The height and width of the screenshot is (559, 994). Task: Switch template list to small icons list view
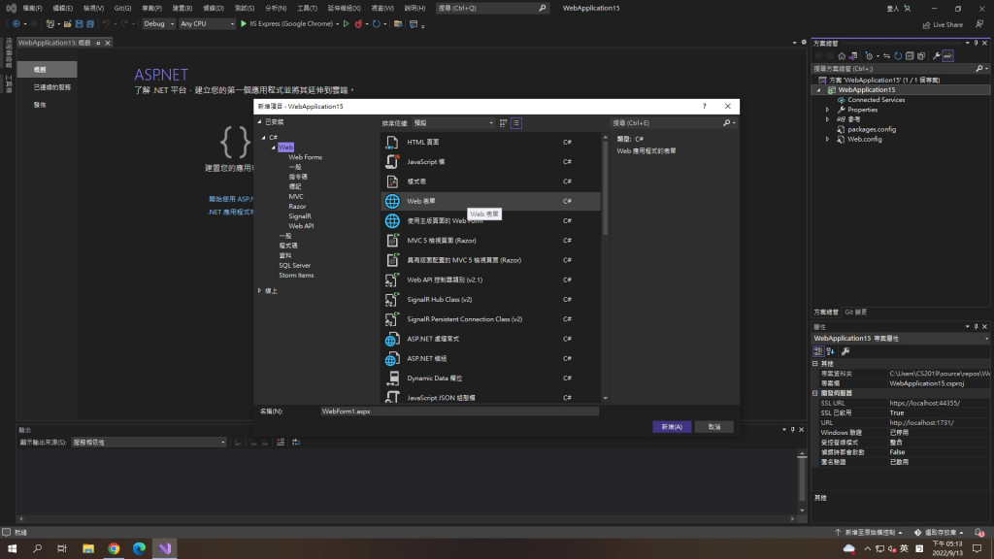point(516,123)
